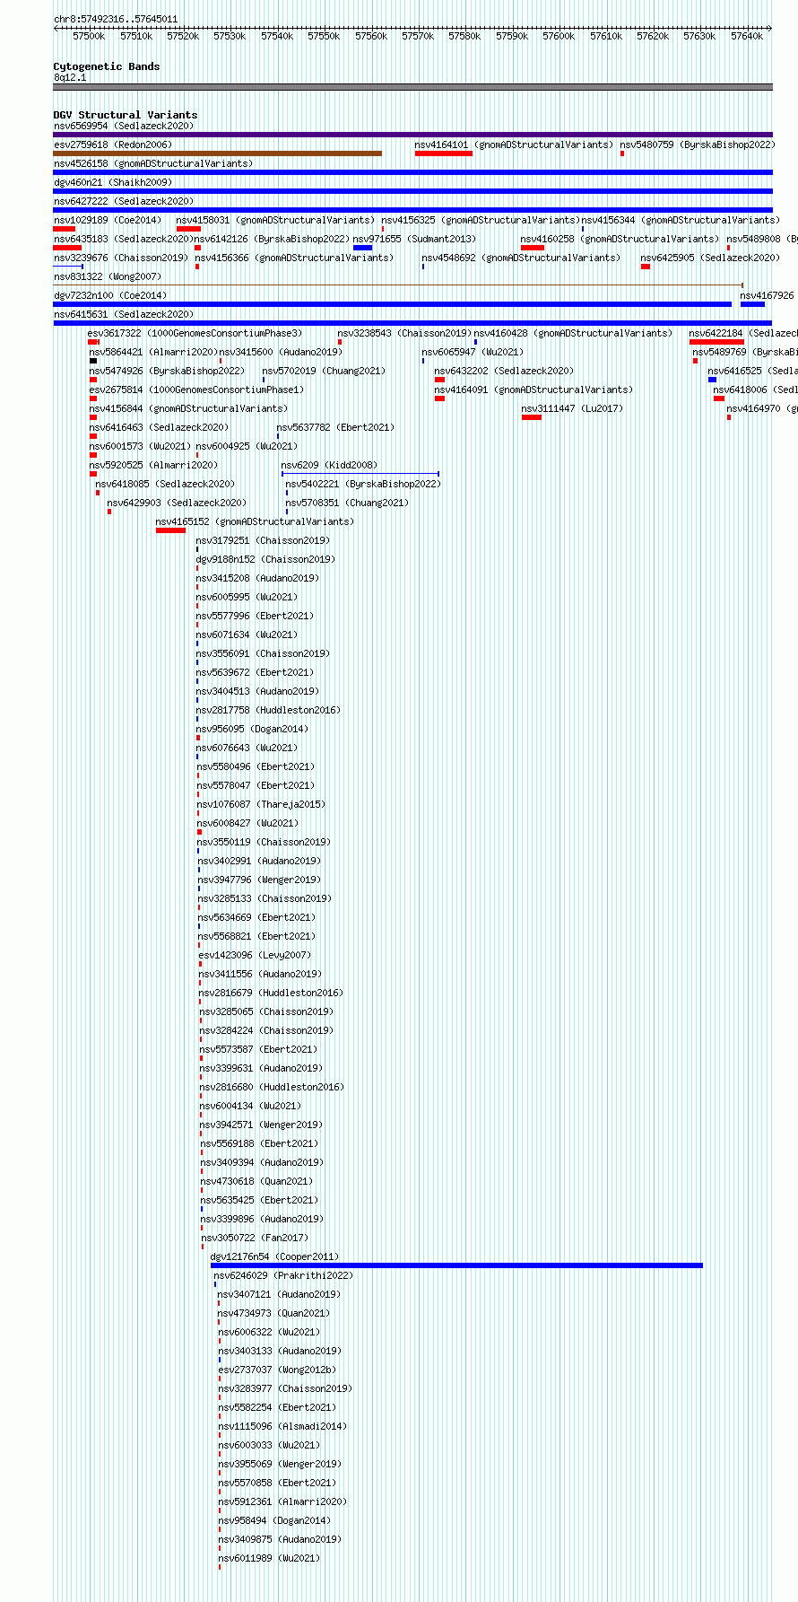Viewport: 798px width, 1602px height.
Task: Click esv3617322 1000GenomesConsortiumPhase3 label
Action: coord(195,333)
